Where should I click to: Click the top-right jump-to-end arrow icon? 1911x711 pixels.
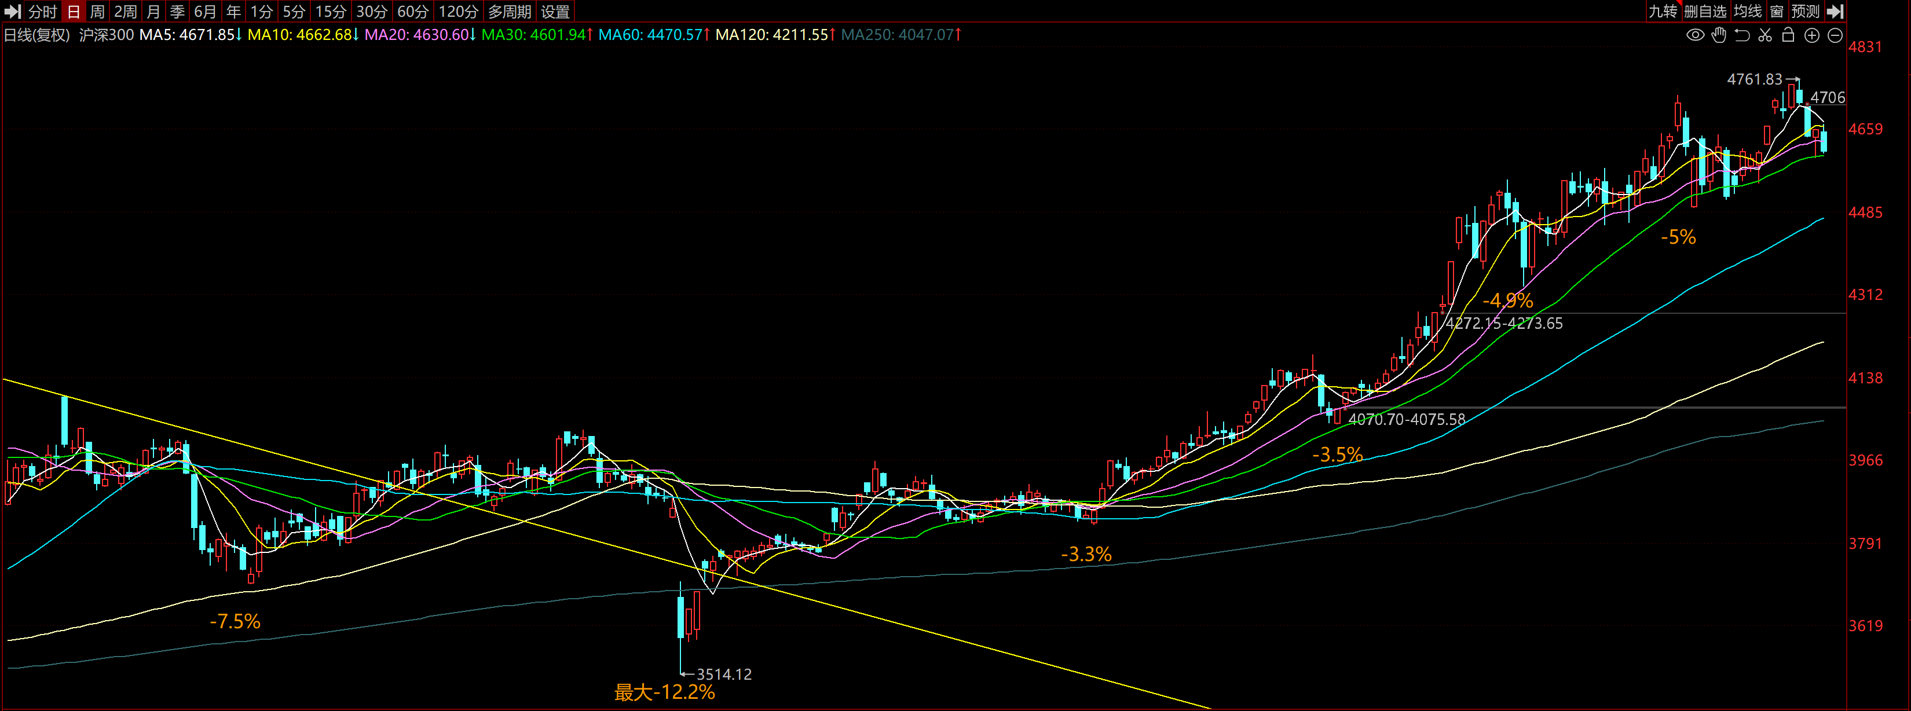pyautogui.click(x=1835, y=11)
